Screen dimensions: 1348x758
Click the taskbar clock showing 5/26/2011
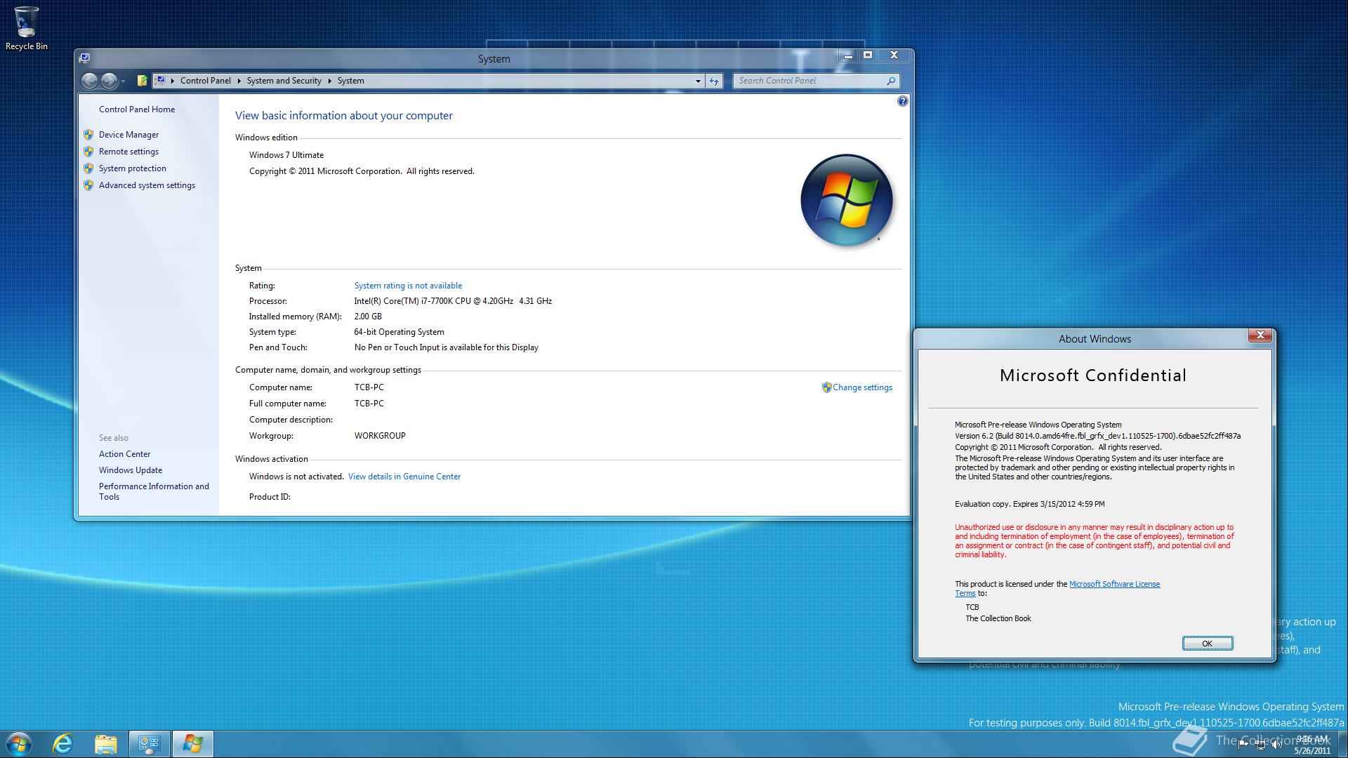coord(1312,745)
